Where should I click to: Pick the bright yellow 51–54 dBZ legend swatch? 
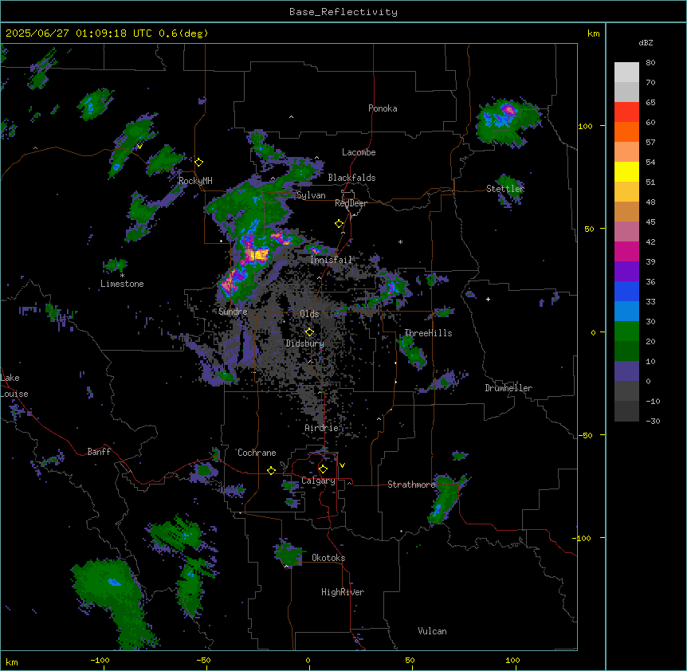(x=626, y=171)
